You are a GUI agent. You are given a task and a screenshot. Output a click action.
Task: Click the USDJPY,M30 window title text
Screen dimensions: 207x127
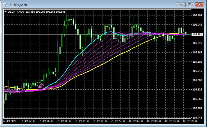point(18,5)
